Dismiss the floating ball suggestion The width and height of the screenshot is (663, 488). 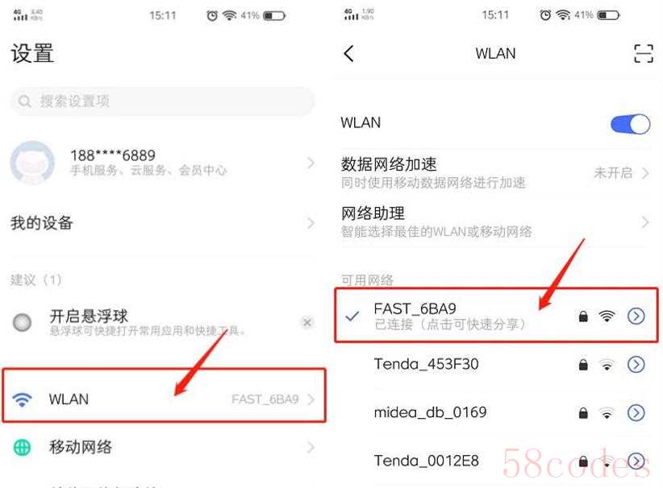307,323
